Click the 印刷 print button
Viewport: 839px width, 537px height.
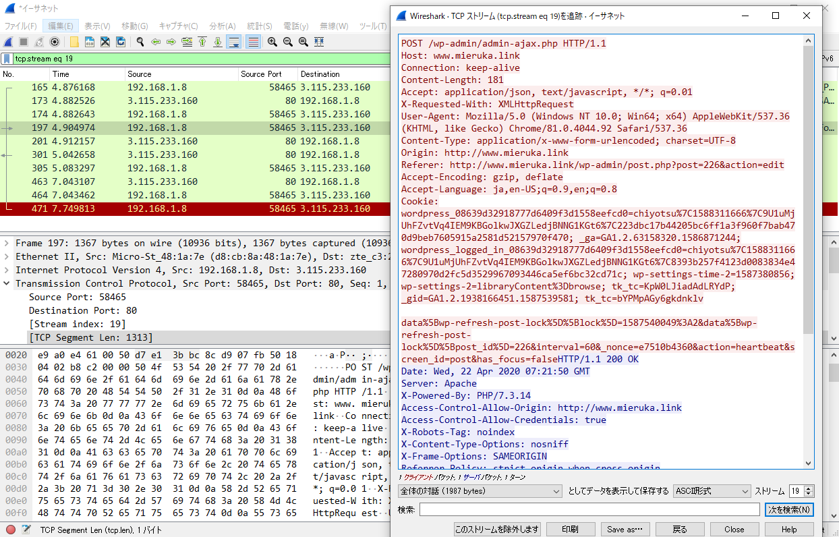571,530
